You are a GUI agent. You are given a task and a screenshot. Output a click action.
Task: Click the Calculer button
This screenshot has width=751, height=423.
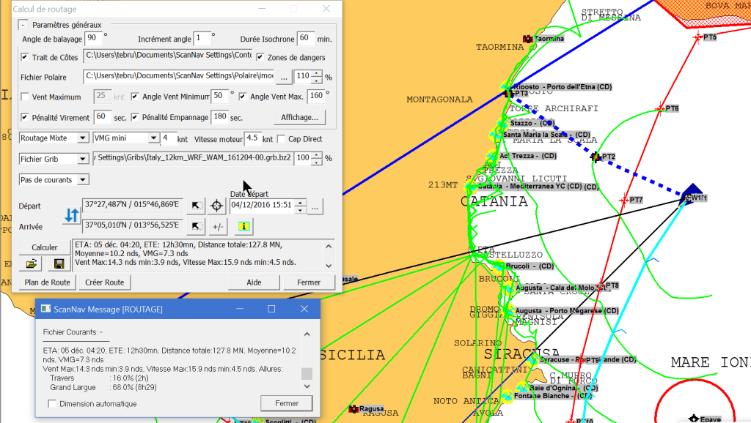point(44,247)
